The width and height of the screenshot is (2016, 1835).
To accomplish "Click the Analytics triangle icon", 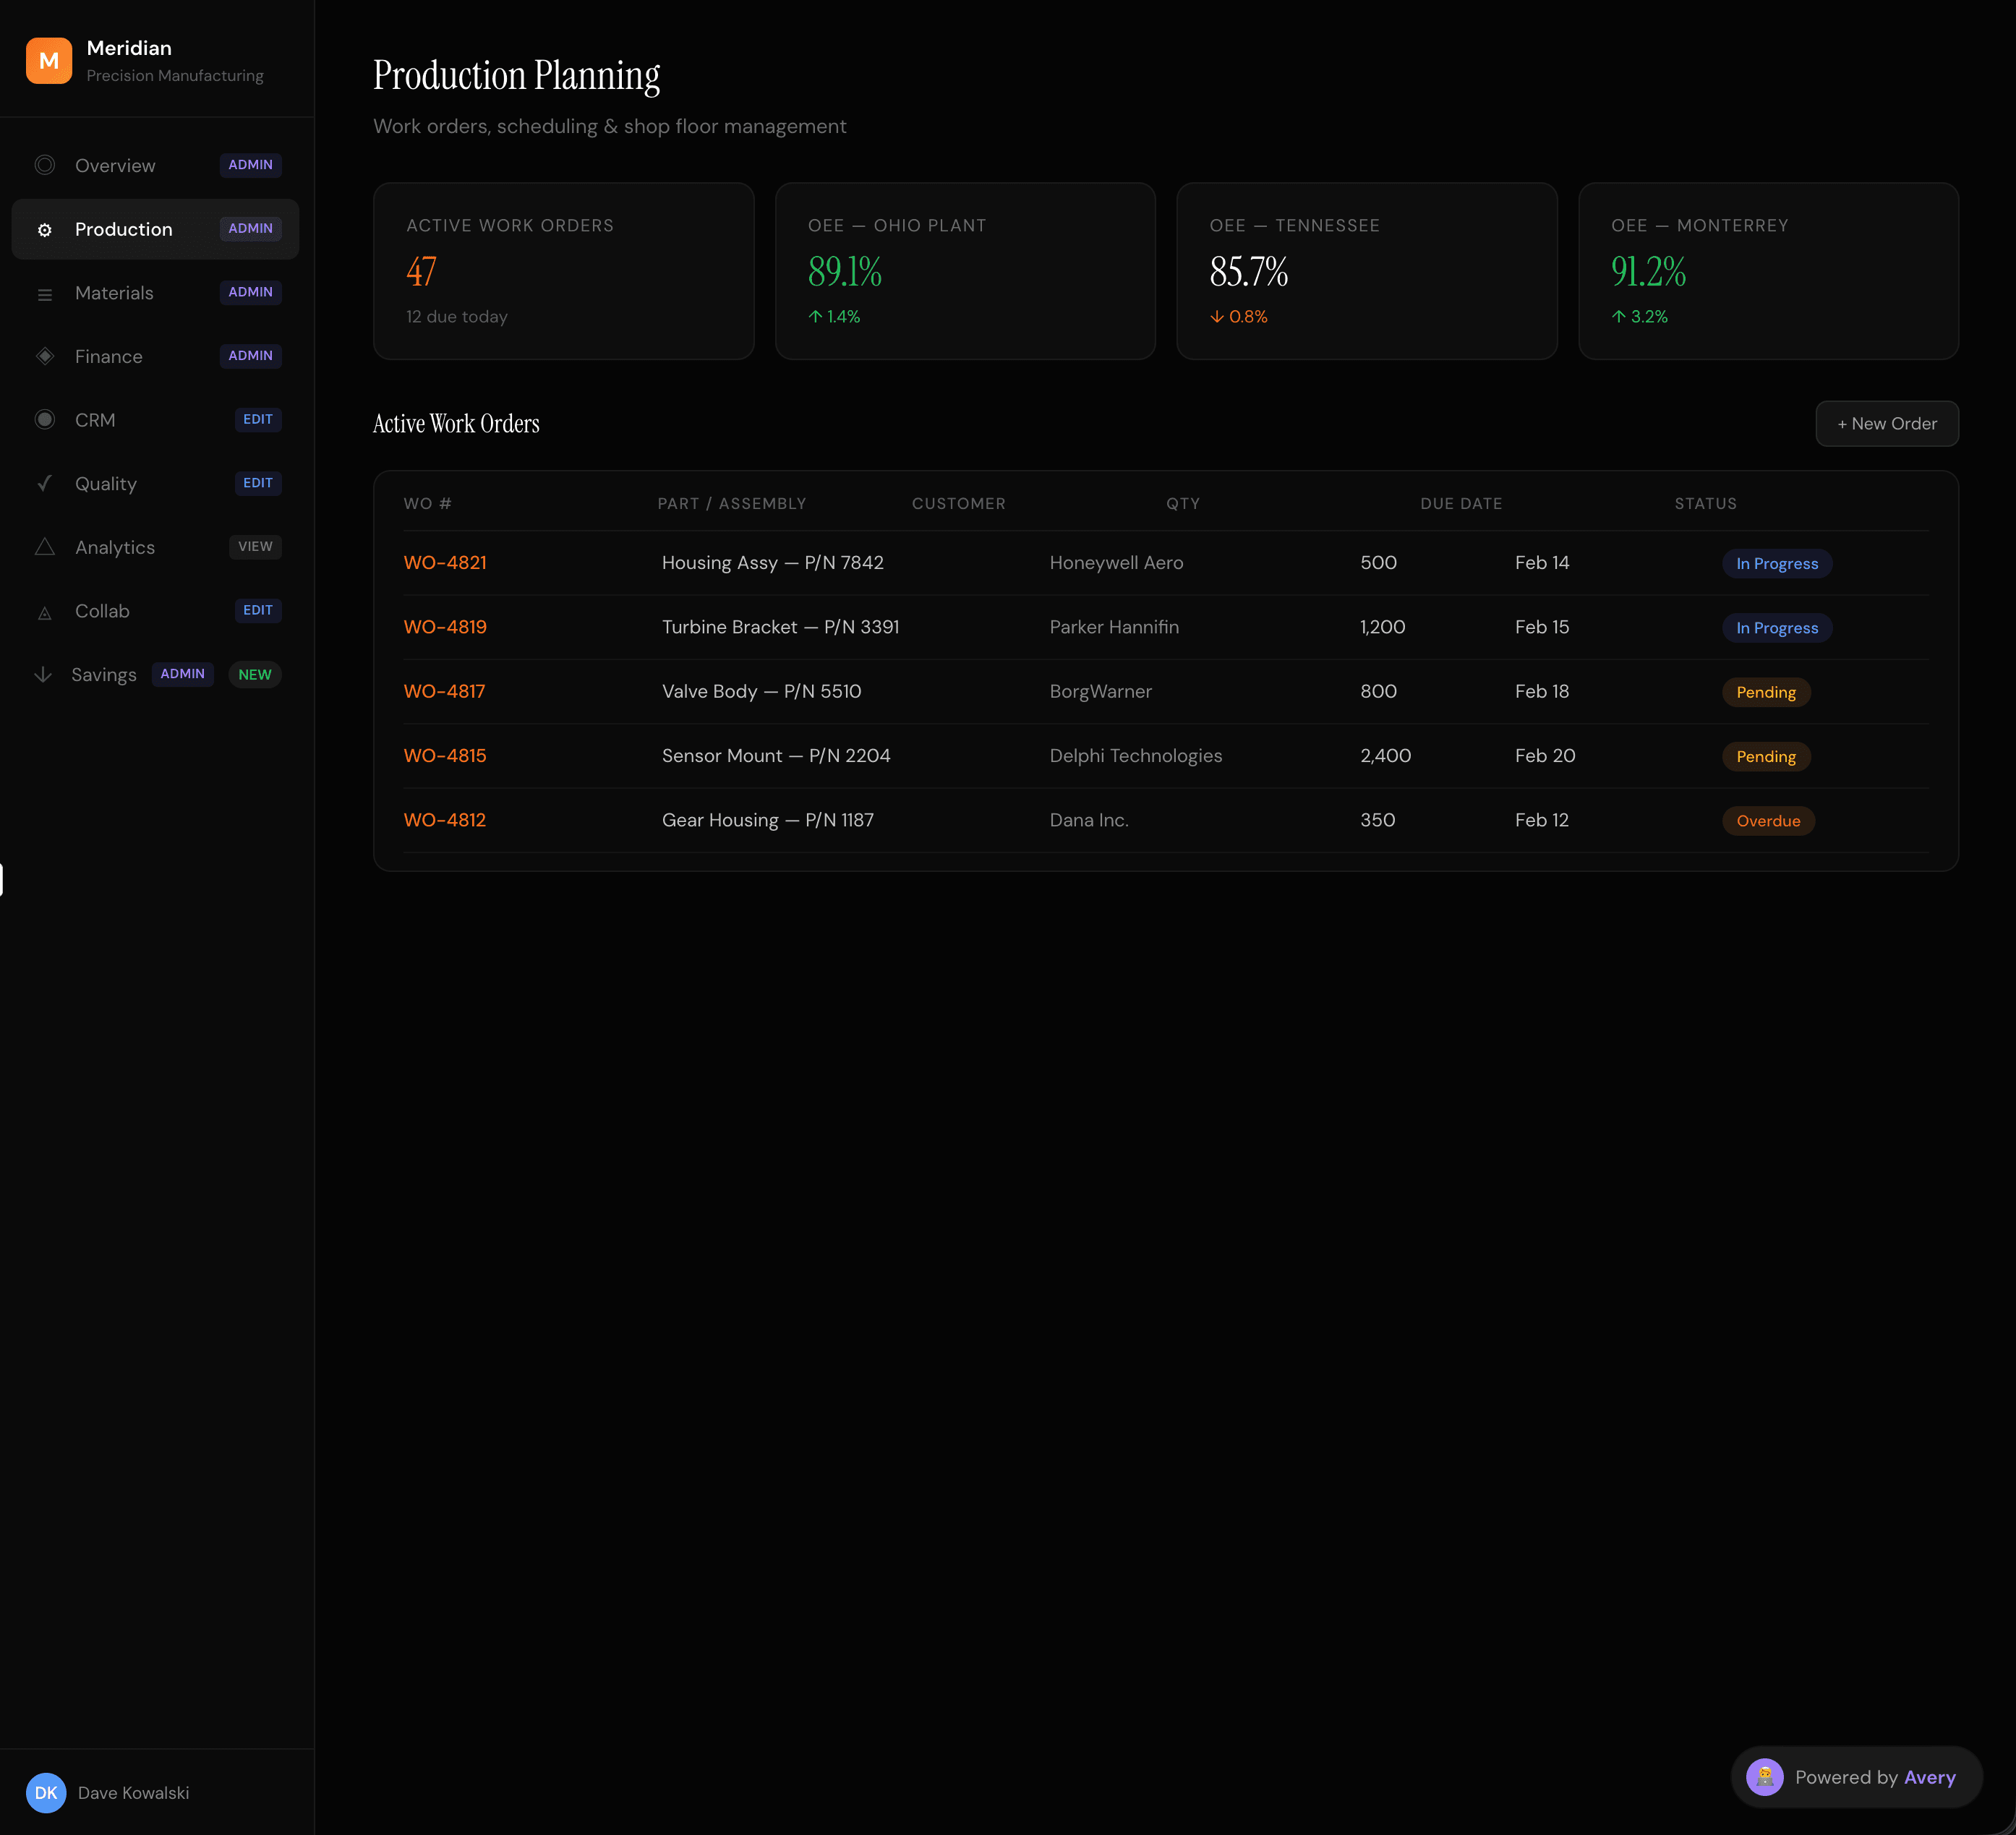I will point(45,547).
